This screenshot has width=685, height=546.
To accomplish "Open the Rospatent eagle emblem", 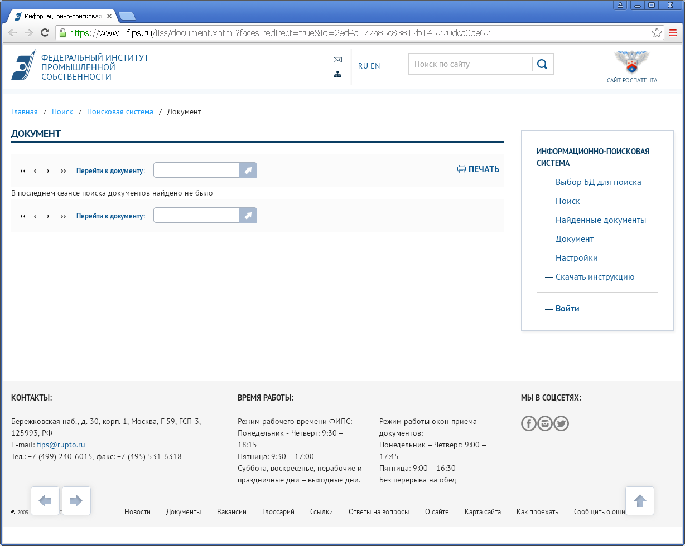I will point(632,62).
